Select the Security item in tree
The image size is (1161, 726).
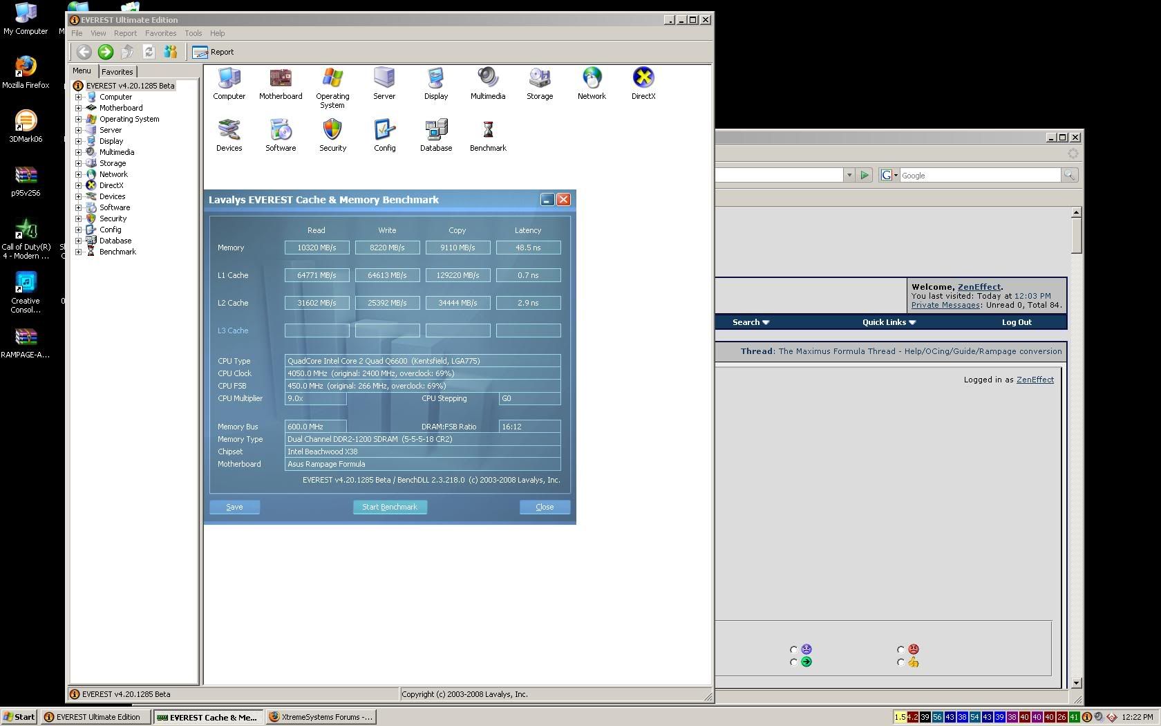click(x=113, y=218)
